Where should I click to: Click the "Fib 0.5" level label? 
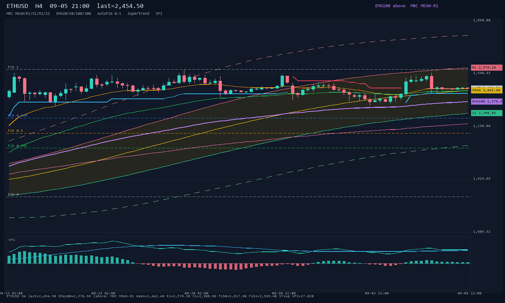[x=16, y=131]
